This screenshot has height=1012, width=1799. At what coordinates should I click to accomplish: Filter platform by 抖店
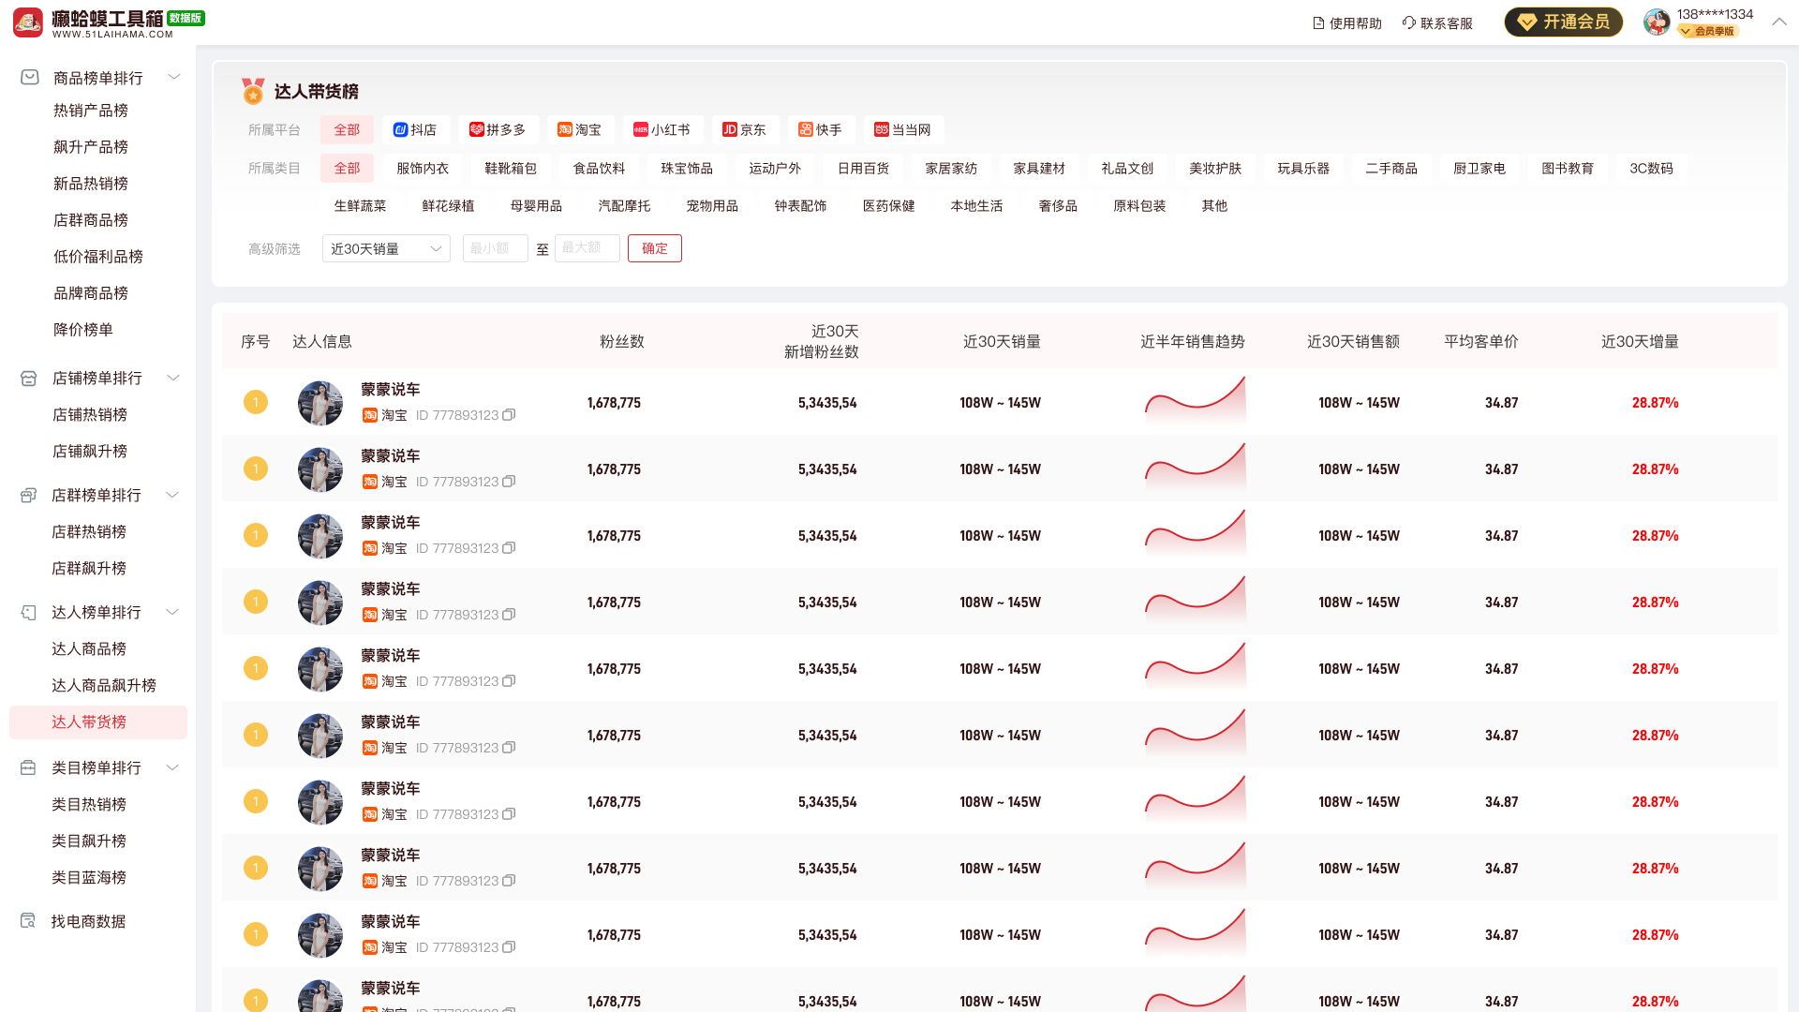[415, 129]
